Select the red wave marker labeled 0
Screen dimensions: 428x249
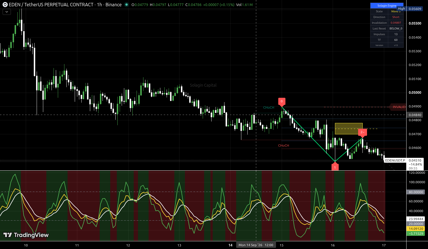tap(282, 101)
